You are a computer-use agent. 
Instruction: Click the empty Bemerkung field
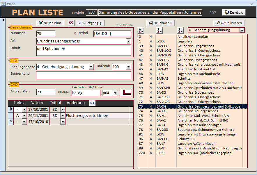(84, 75)
